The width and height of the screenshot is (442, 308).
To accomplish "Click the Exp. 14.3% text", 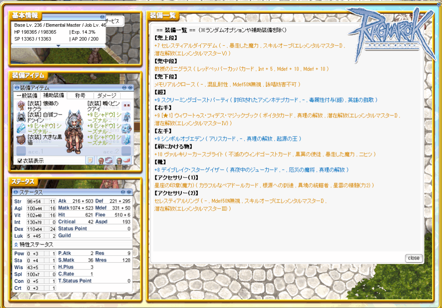I will coord(83,32).
